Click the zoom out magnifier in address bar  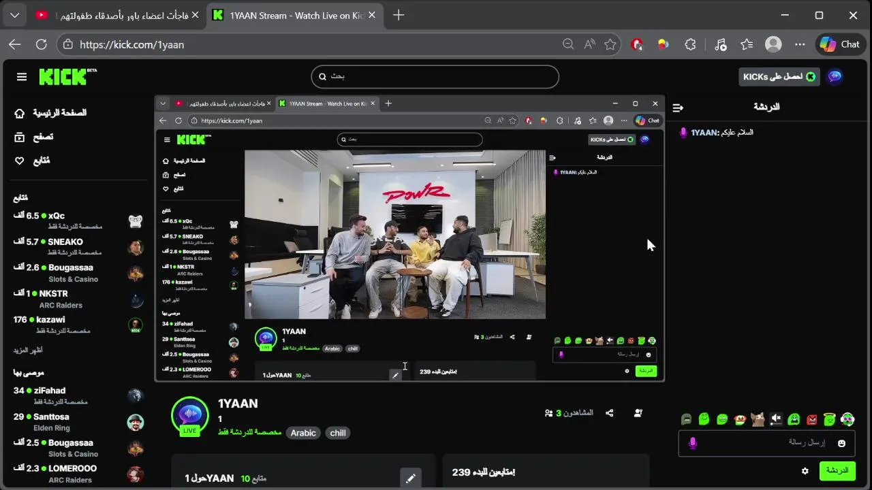click(568, 44)
